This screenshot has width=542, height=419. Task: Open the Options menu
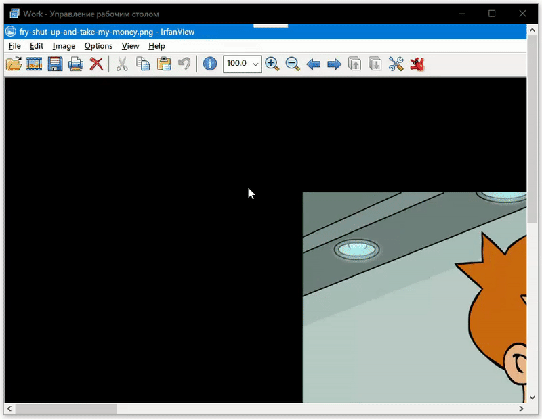(x=98, y=46)
